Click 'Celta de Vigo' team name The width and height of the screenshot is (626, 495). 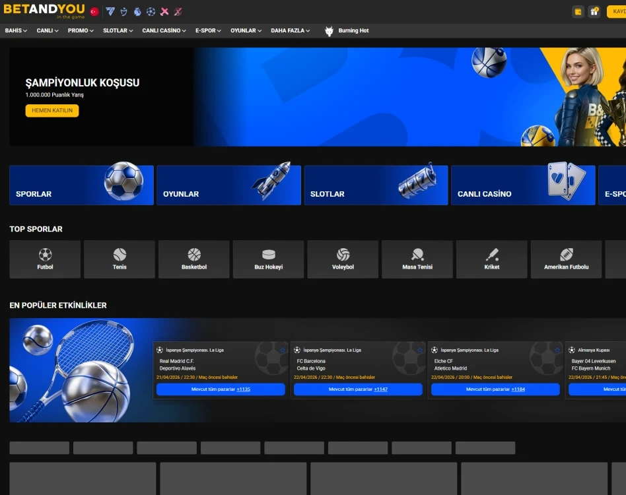tap(311, 368)
